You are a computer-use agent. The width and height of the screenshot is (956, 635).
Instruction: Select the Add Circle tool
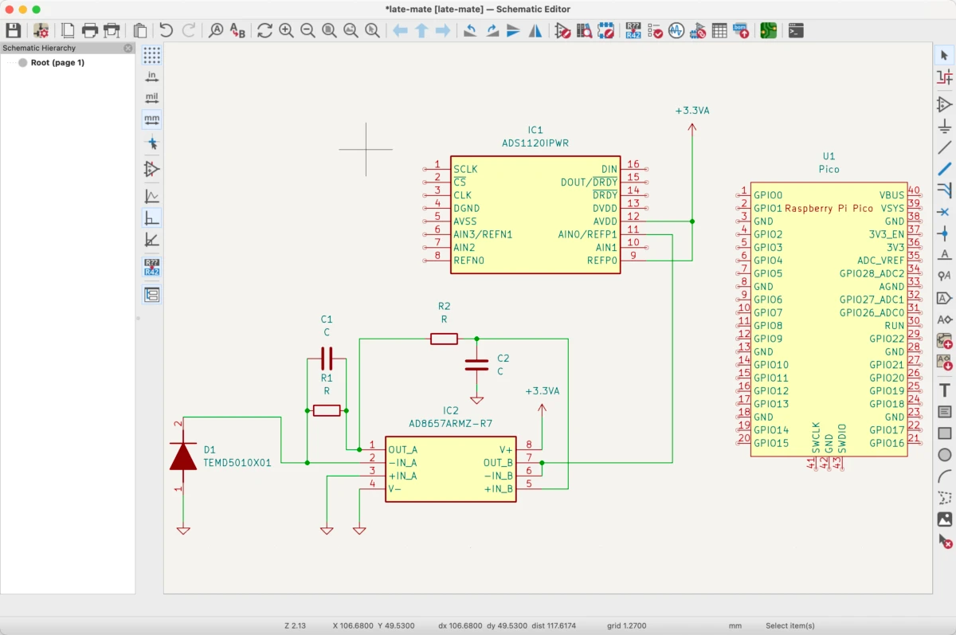[x=945, y=455]
